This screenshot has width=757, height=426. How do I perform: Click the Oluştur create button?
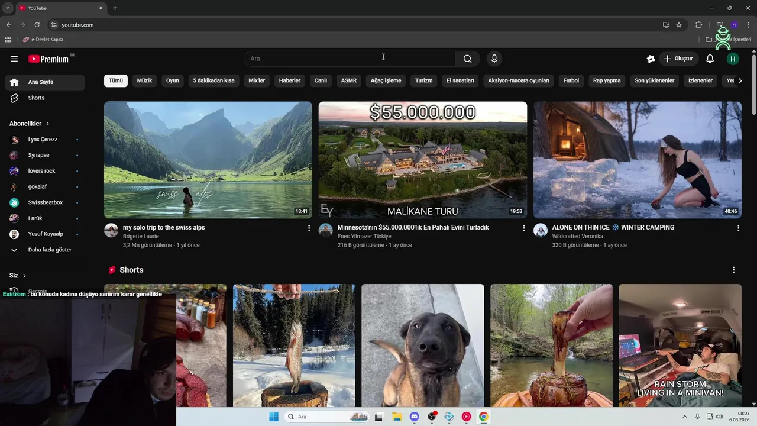[x=679, y=59]
